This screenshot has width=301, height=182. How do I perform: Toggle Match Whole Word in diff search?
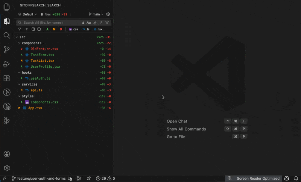(95, 23)
